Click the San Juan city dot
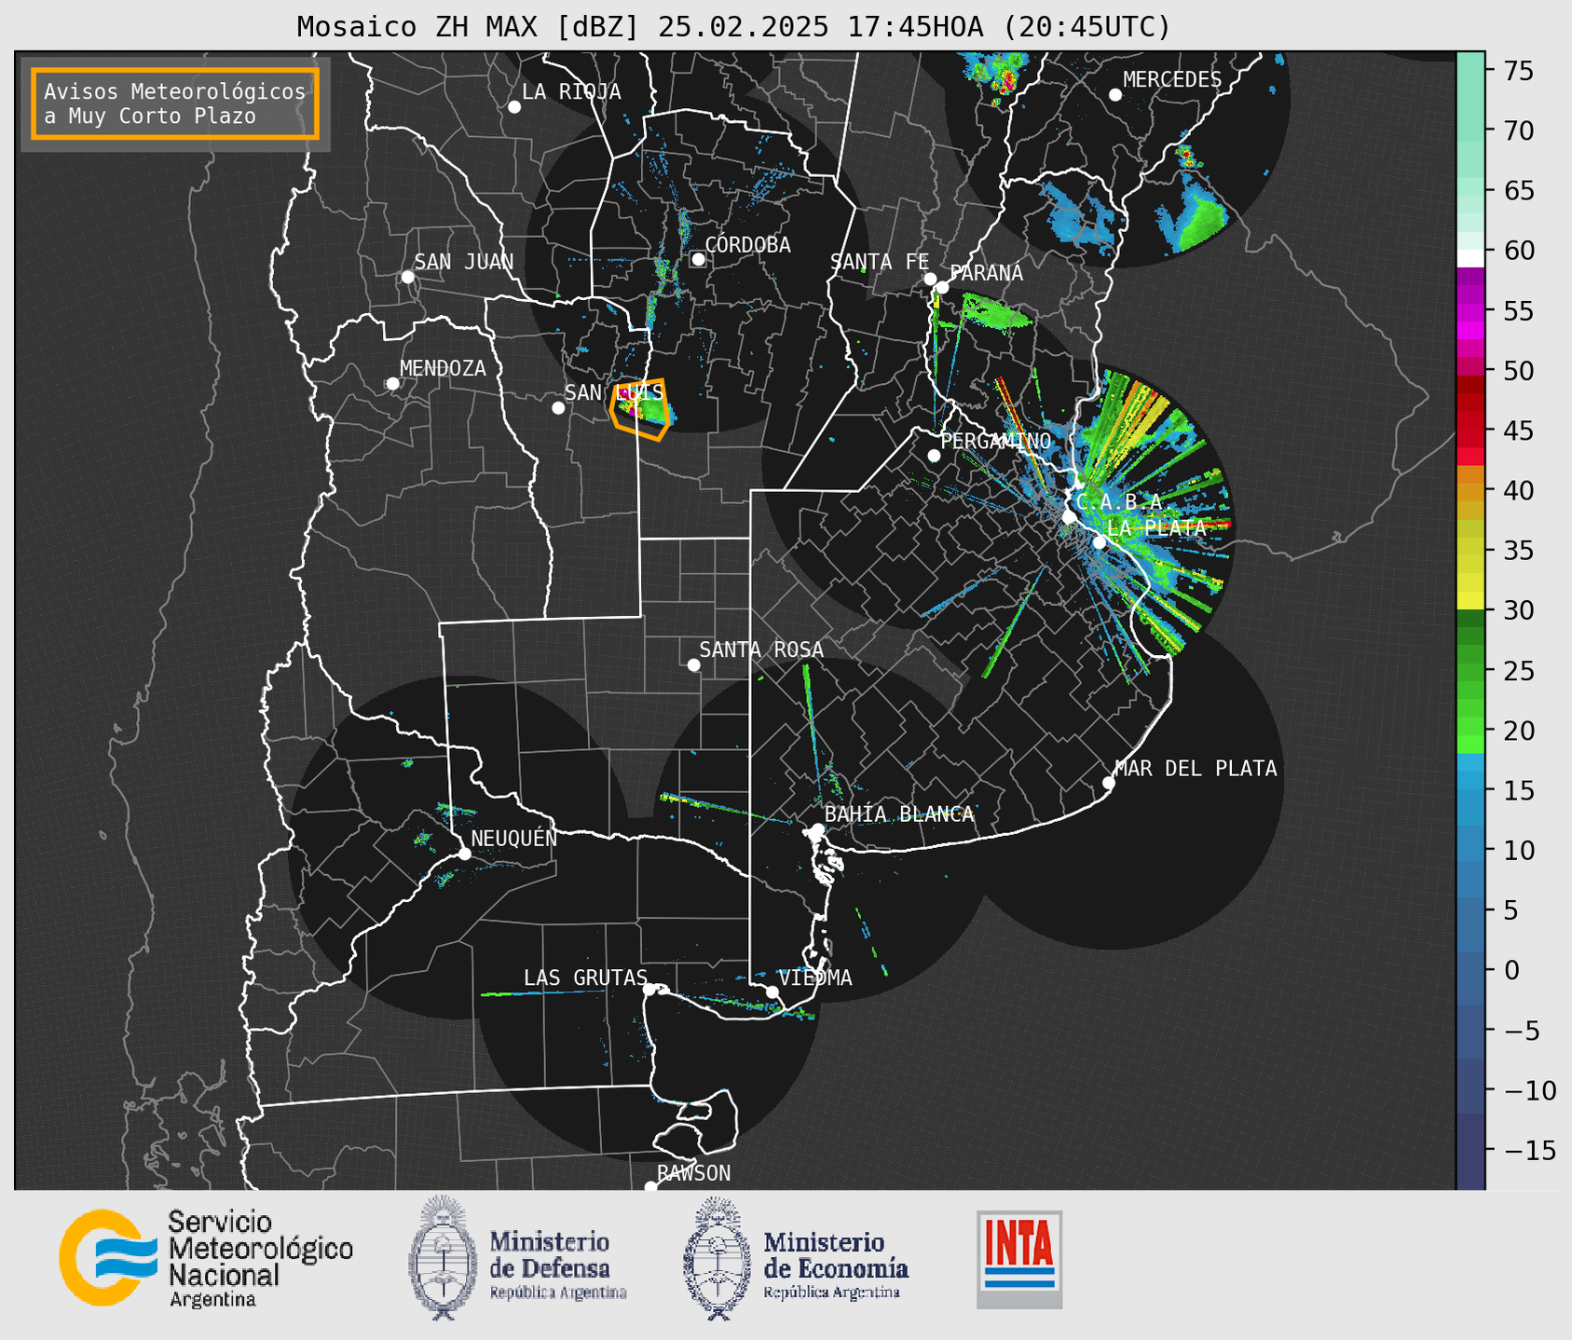Viewport: 1572px width, 1340px height. [x=407, y=277]
